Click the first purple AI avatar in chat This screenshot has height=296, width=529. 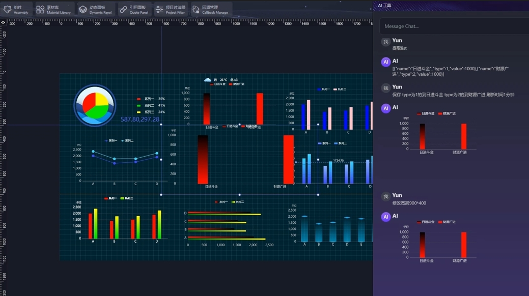[386, 62]
